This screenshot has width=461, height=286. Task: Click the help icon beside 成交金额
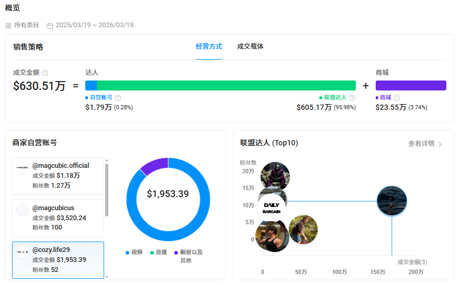click(x=45, y=73)
